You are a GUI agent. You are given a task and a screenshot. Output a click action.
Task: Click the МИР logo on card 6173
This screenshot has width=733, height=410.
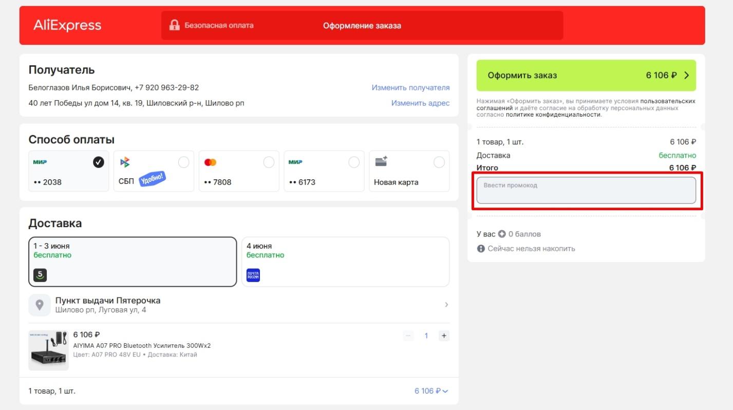[x=295, y=162]
